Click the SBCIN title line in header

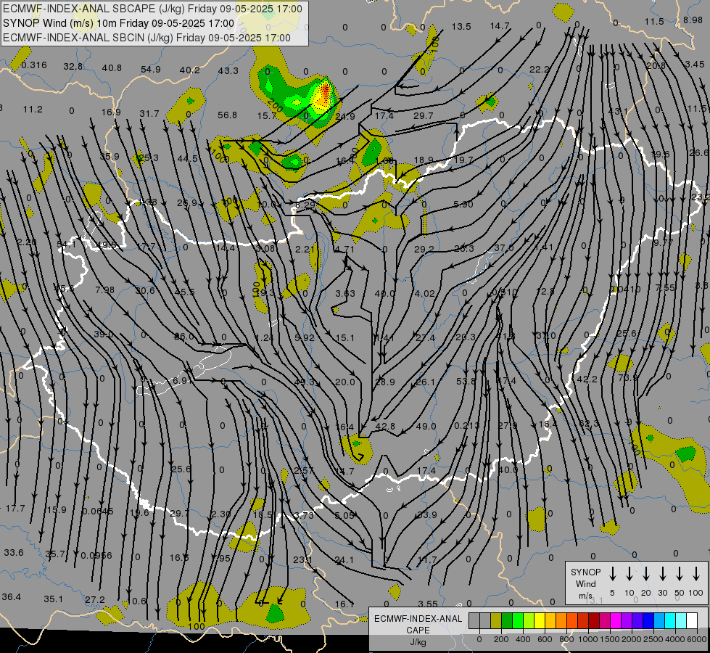tap(146, 38)
